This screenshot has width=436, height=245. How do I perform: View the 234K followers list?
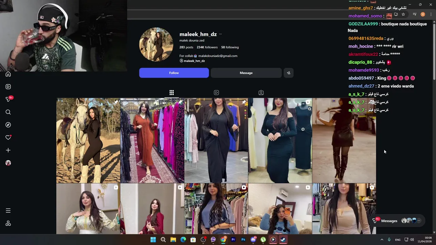point(207,47)
